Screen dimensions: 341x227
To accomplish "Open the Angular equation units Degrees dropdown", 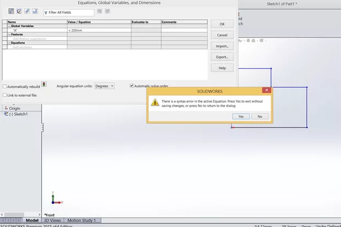I will click(104, 86).
